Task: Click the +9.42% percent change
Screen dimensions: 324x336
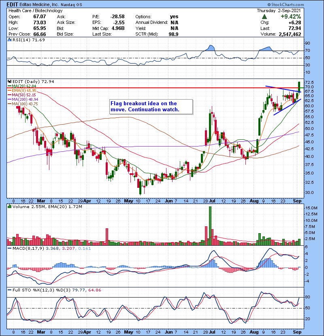Action: 291,17
